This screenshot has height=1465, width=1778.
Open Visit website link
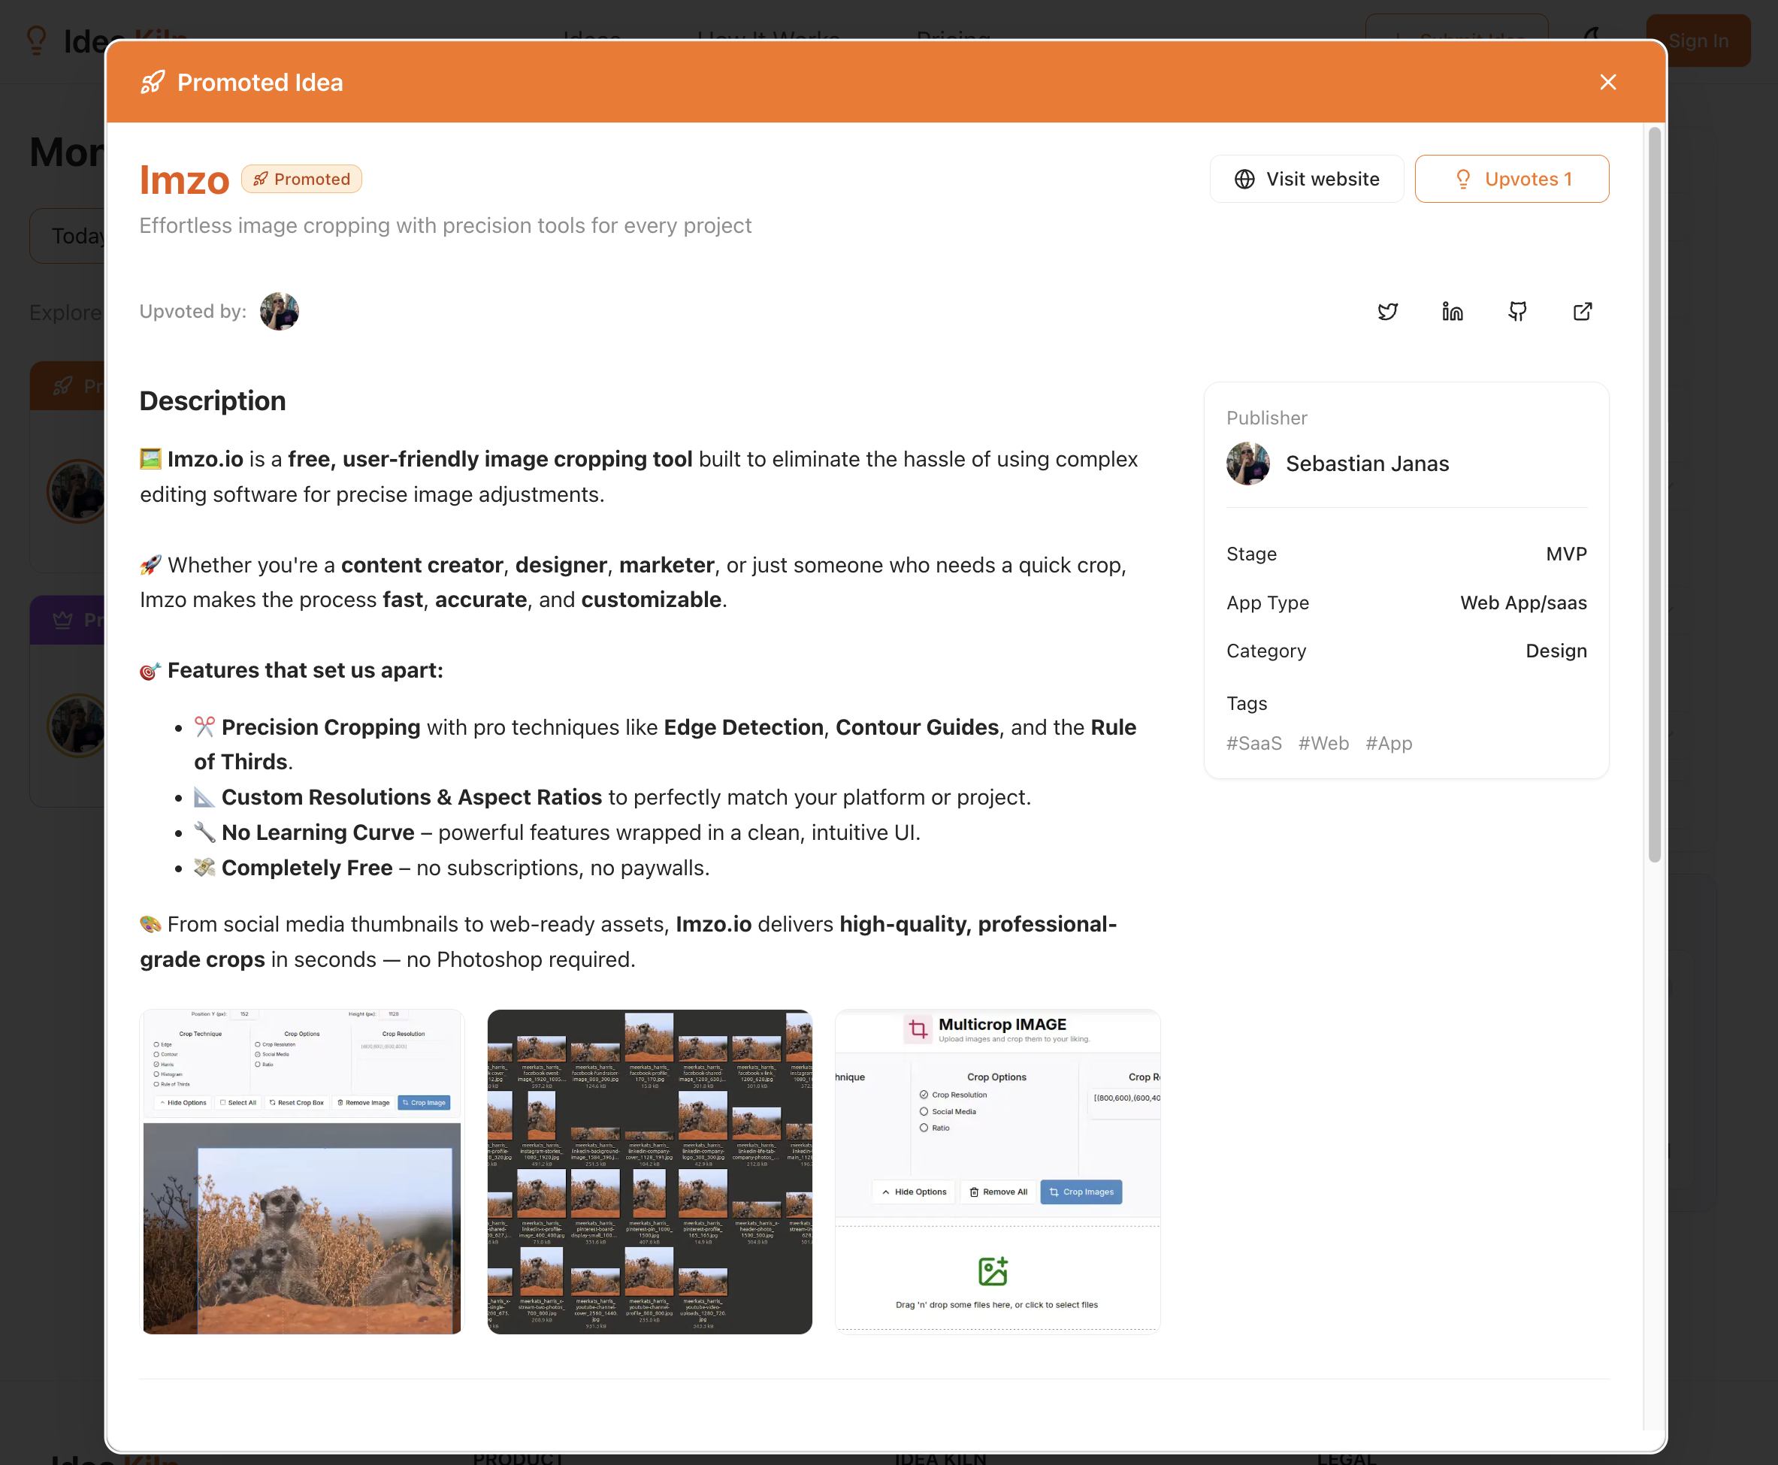pyautogui.click(x=1306, y=179)
